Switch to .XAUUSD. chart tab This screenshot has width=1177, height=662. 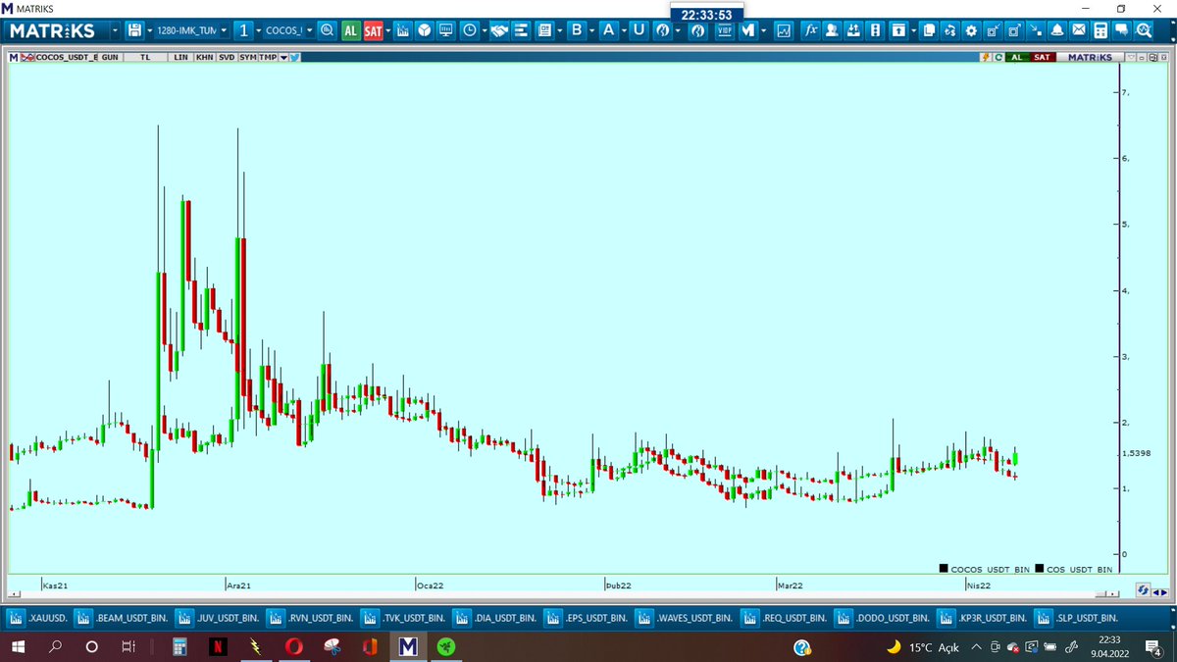coord(39,619)
